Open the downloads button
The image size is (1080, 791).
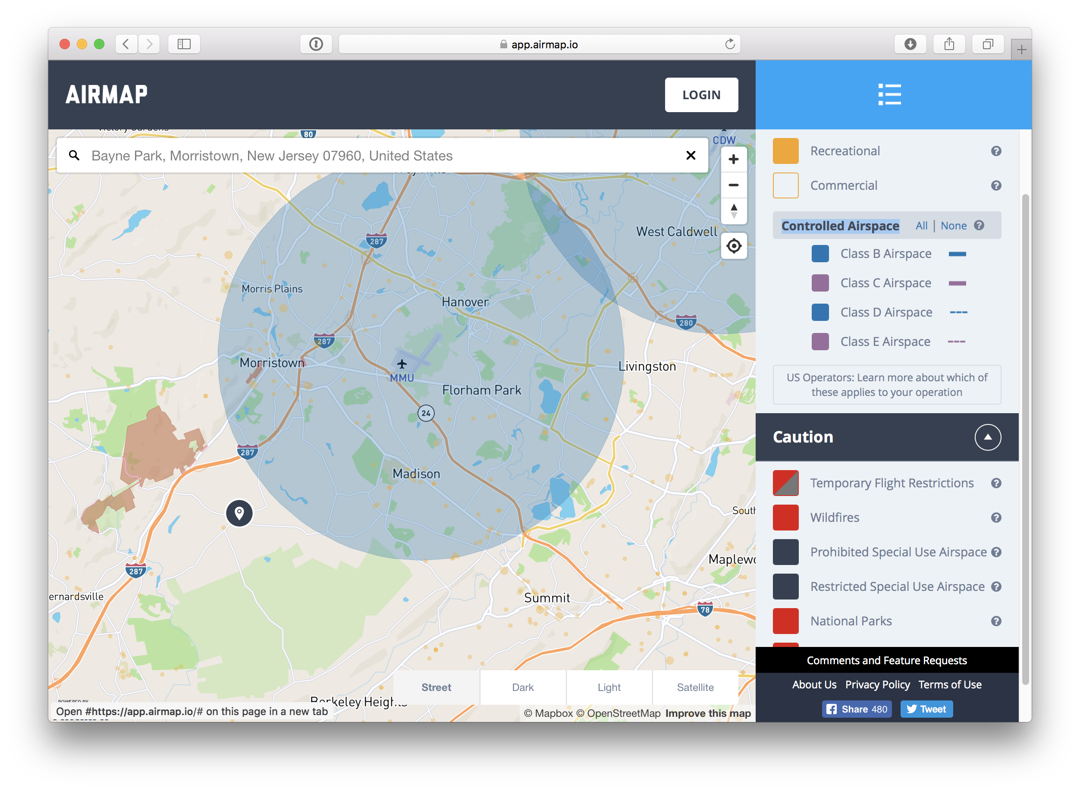(x=910, y=44)
